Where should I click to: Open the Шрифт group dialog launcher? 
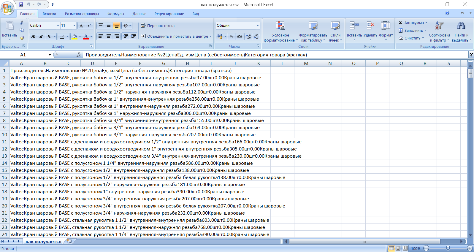pyautogui.click(x=91, y=46)
